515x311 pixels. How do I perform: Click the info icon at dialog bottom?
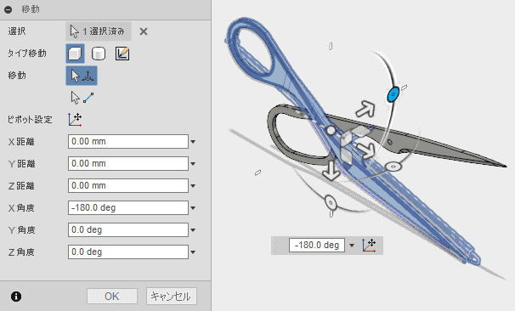coord(16,297)
